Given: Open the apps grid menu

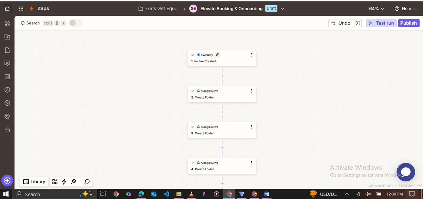Looking at the screenshot, I should [x=21, y=8].
